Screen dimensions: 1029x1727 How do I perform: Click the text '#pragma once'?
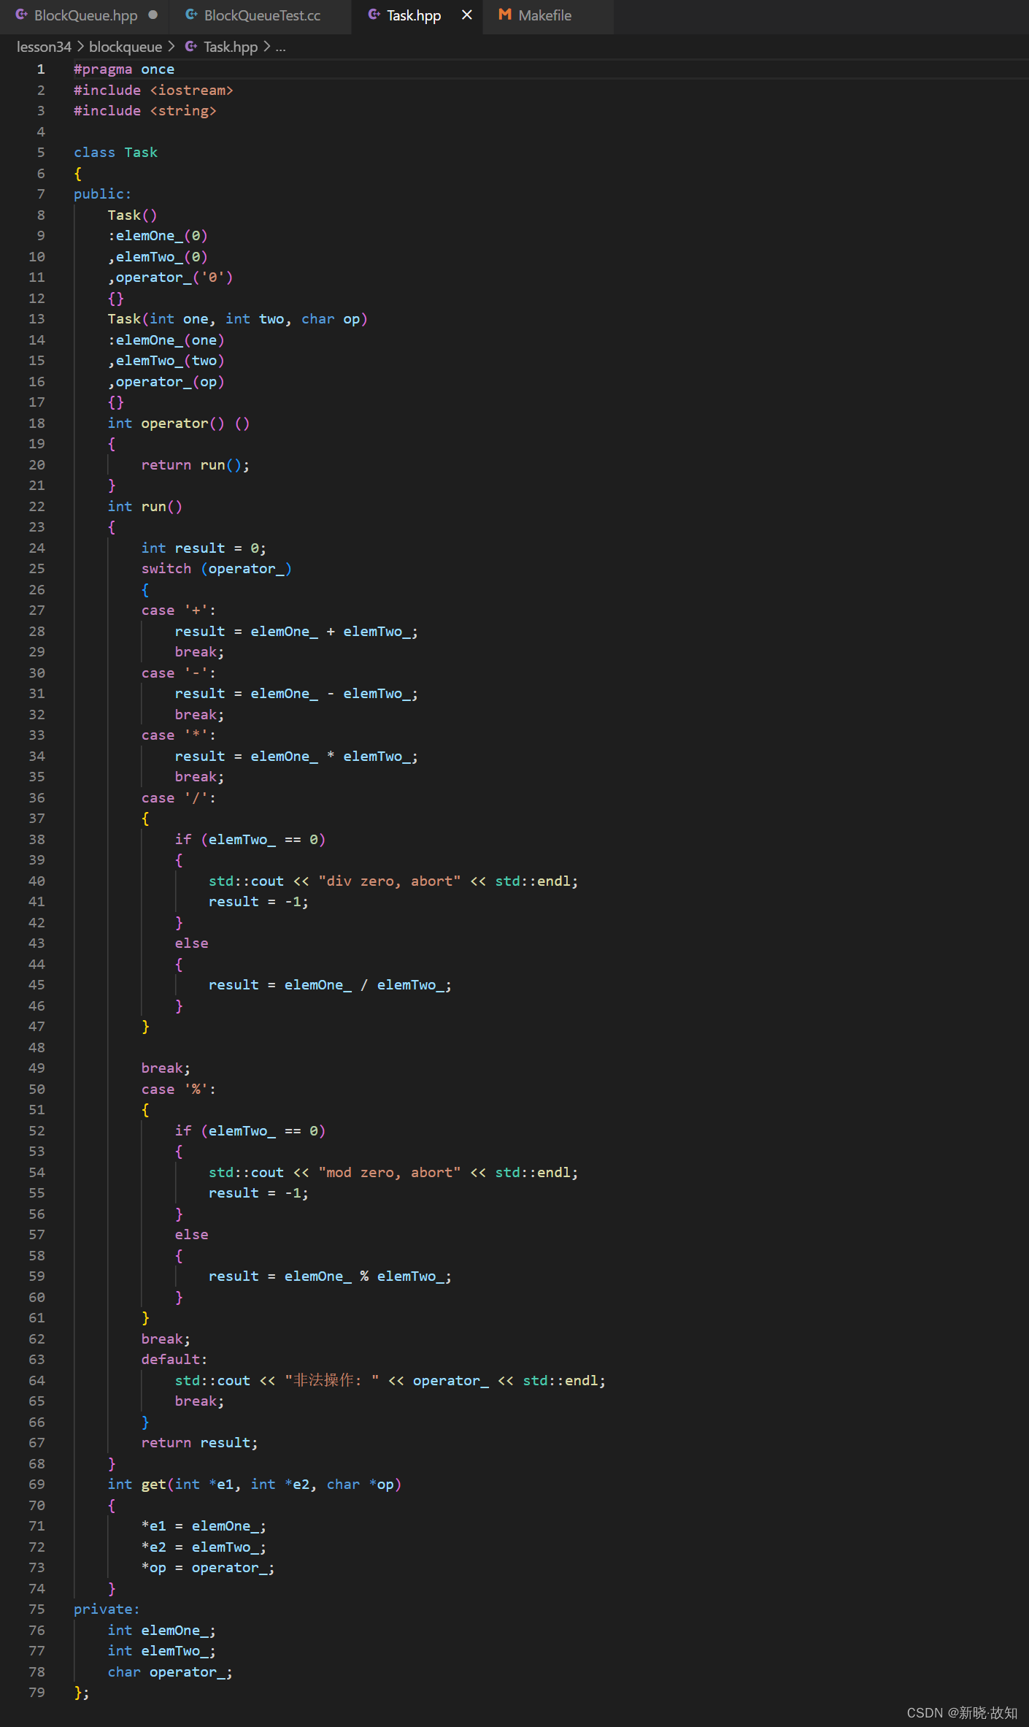(124, 69)
